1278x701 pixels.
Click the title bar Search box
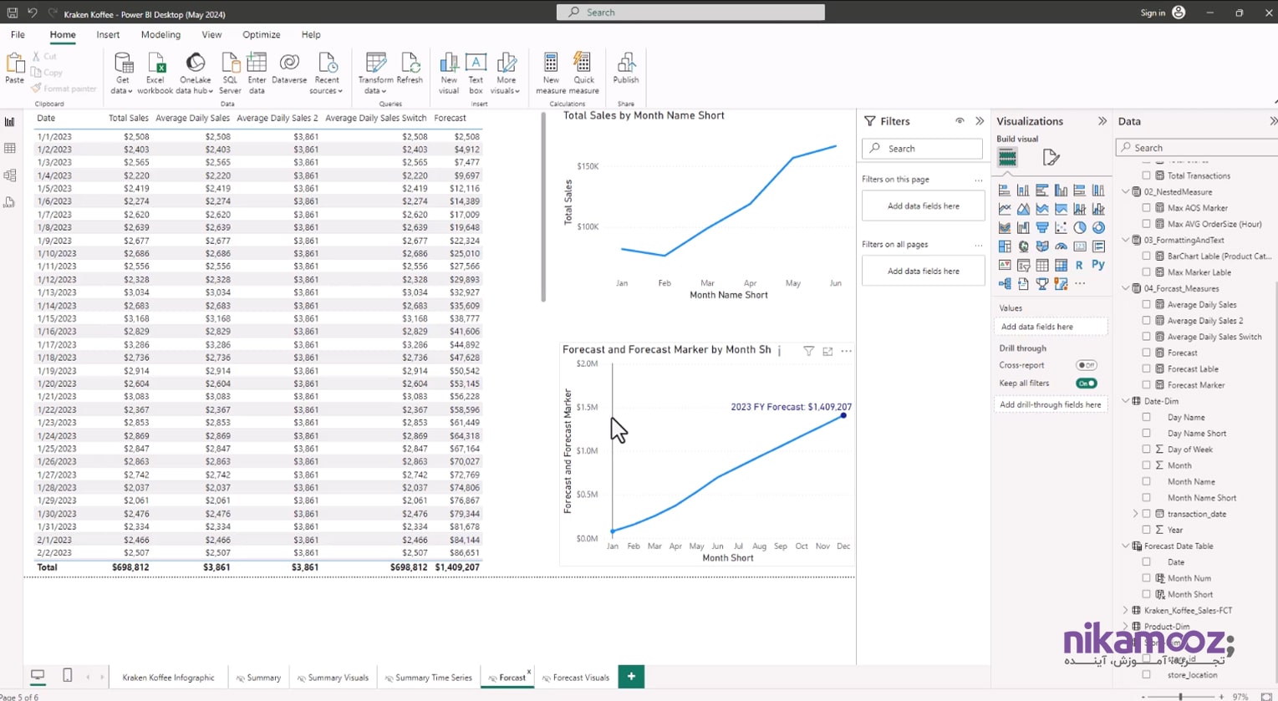tap(690, 13)
